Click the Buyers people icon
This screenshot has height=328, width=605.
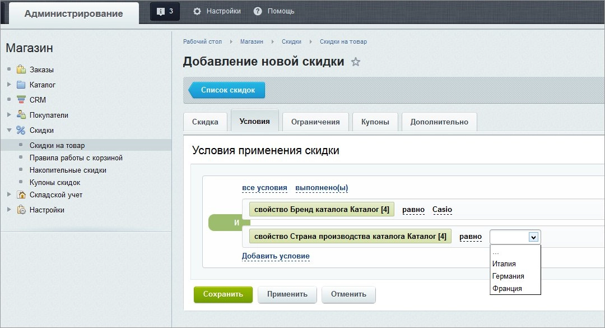pyautogui.click(x=21, y=115)
